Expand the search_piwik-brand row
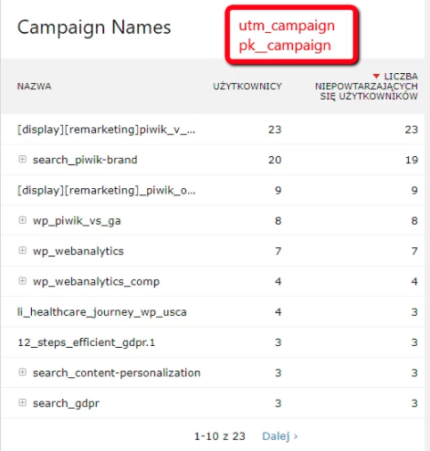The width and height of the screenshot is (430, 451). [22, 159]
